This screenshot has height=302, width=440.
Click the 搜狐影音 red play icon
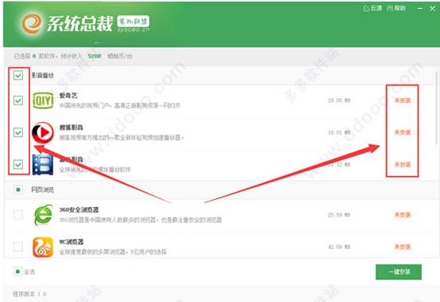pos(43,132)
